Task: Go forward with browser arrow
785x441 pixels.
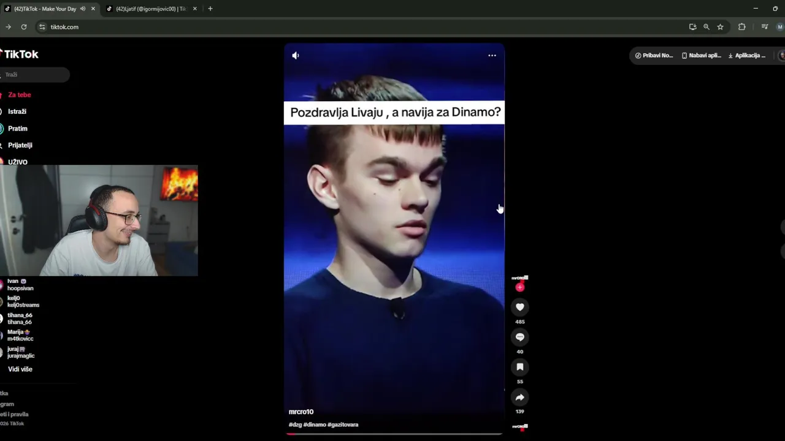Action: [x=8, y=27]
